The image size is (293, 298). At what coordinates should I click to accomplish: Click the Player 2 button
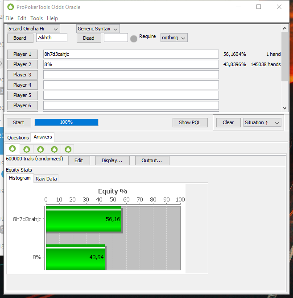click(22, 64)
